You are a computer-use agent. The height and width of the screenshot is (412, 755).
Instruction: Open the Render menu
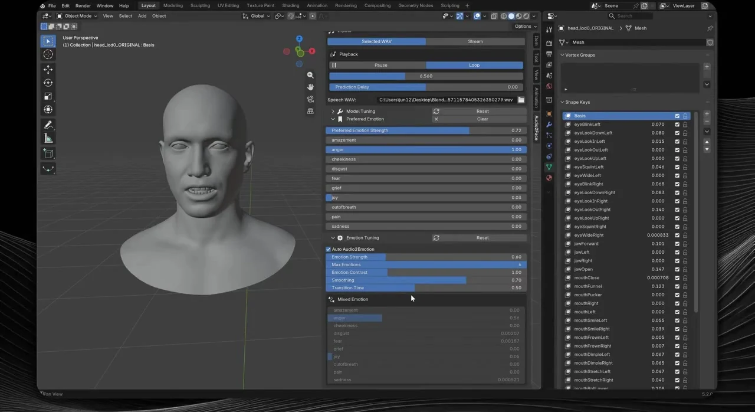(83, 5)
